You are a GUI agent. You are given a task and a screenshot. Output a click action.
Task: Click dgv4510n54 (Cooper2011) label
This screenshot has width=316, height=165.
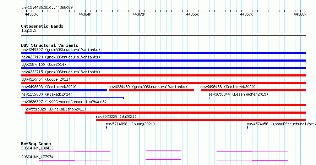click(46, 79)
